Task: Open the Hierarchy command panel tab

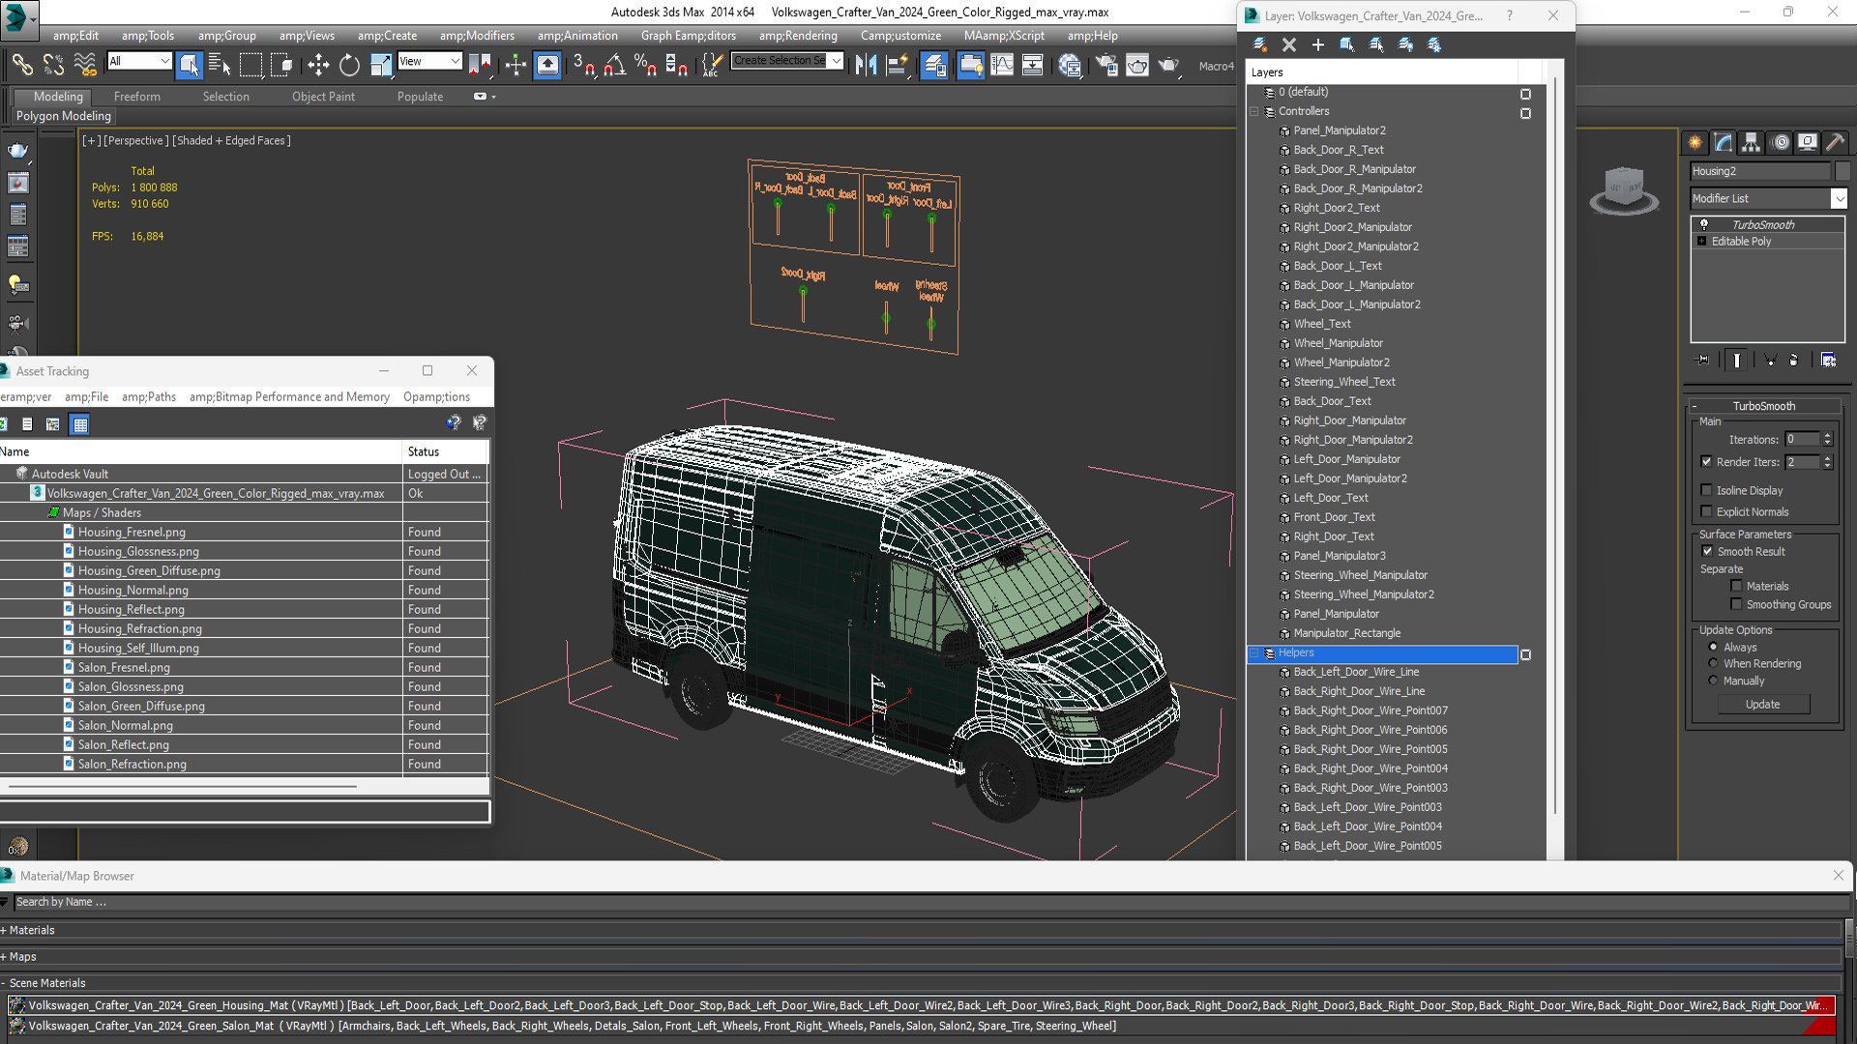Action: [1752, 142]
